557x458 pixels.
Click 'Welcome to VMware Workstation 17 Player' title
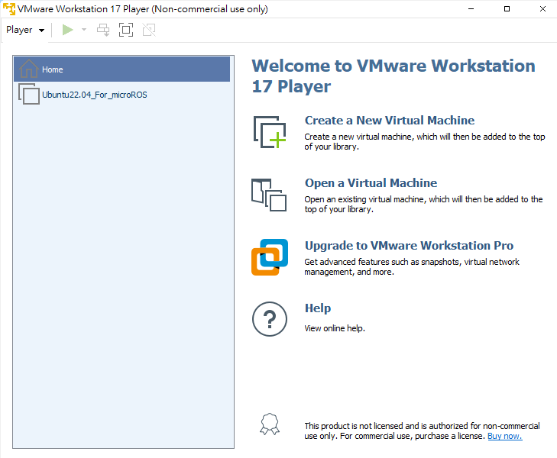pyautogui.click(x=393, y=76)
